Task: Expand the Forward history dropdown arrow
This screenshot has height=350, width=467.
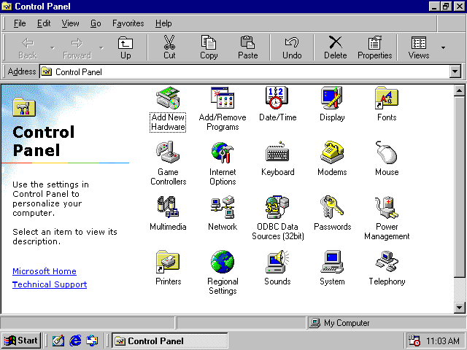Action: click(101, 47)
